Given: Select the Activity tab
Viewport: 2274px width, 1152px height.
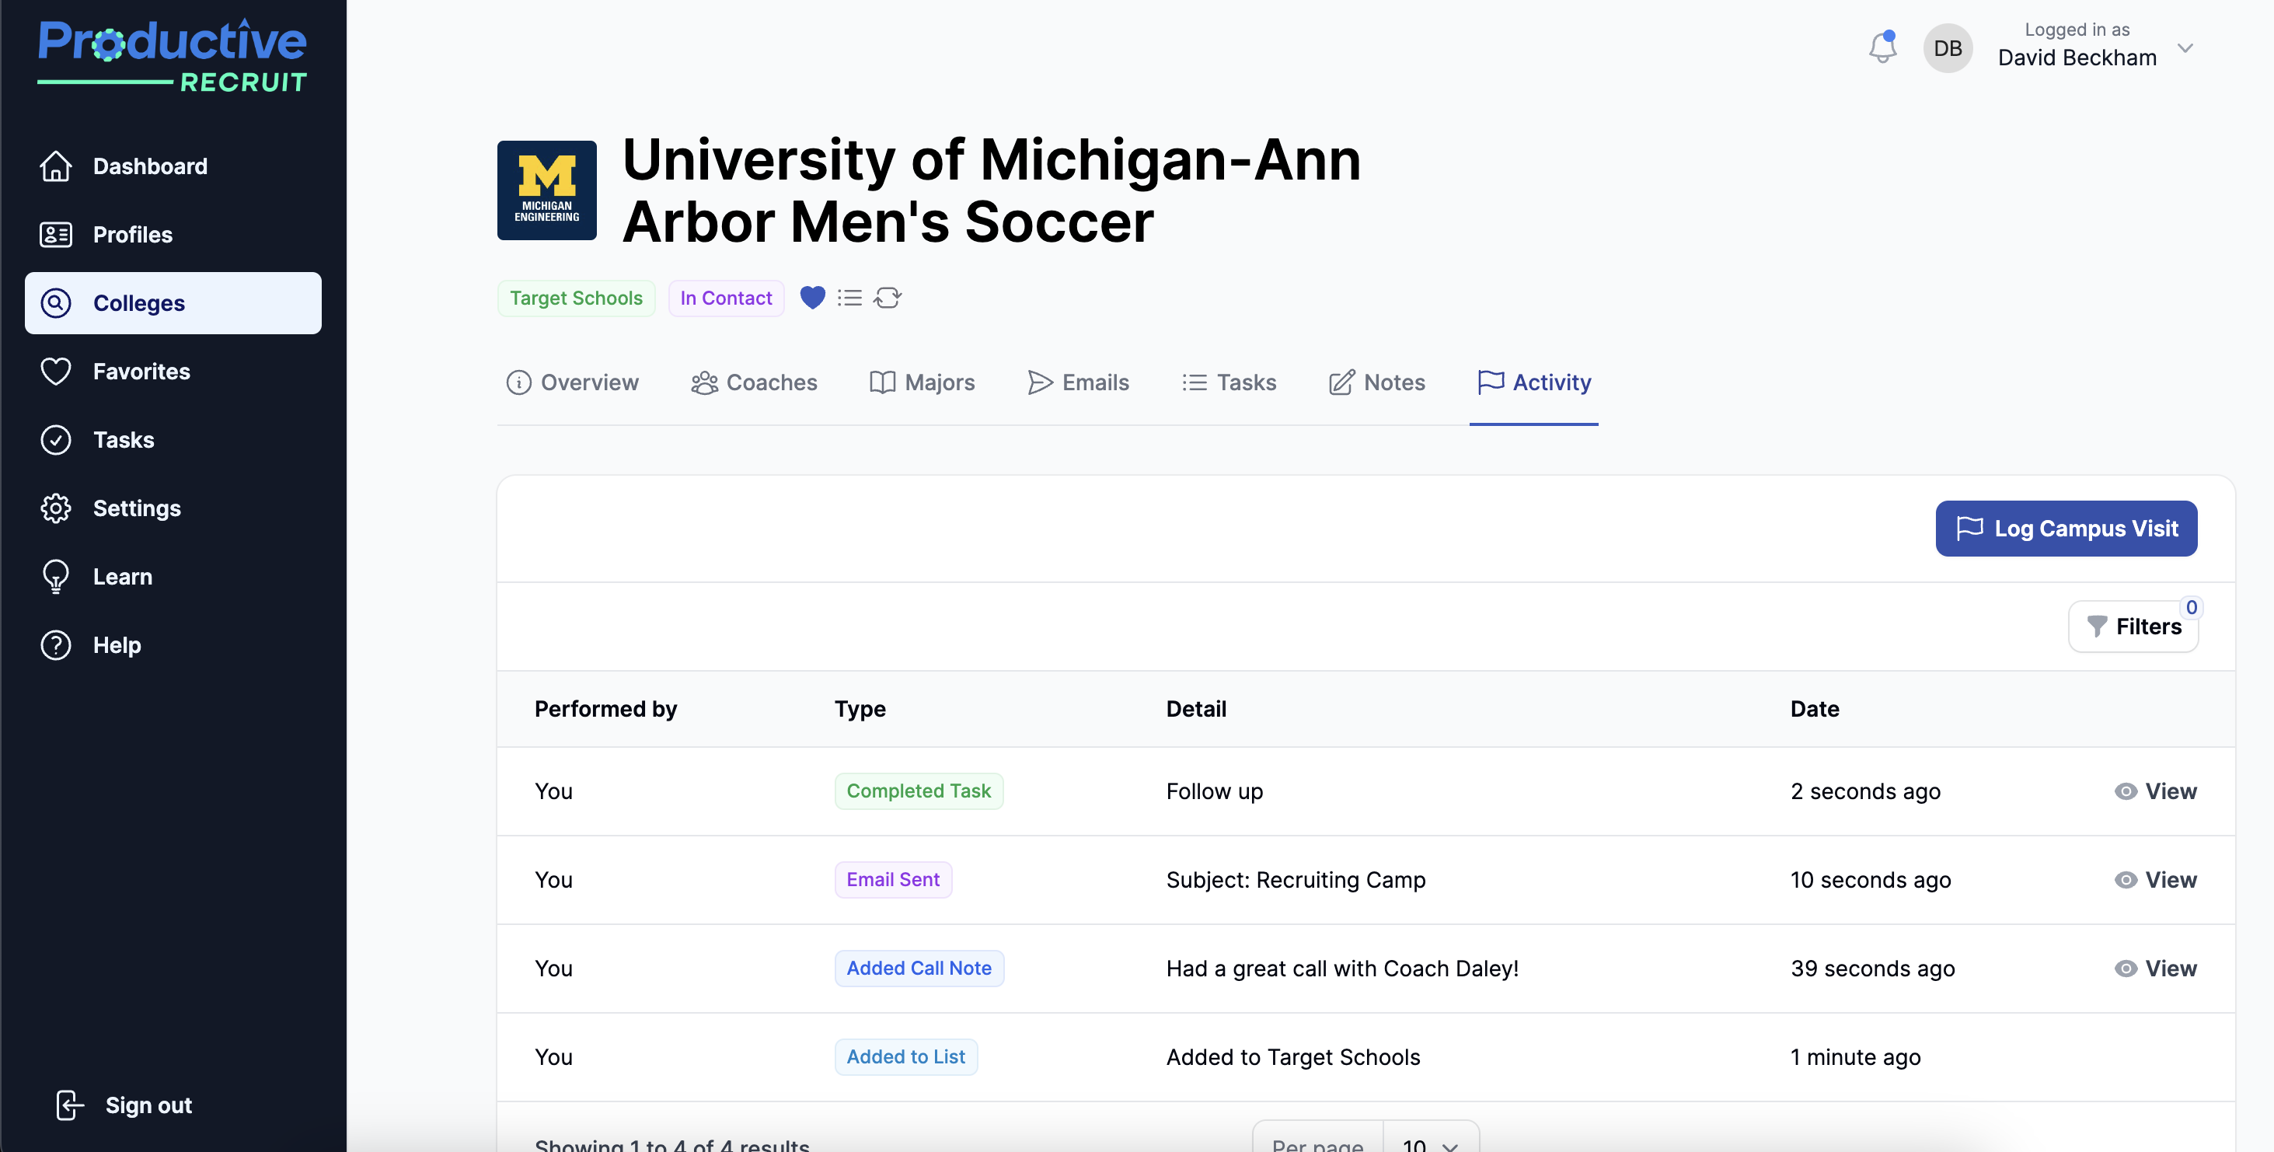Looking at the screenshot, I should (1533, 382).
